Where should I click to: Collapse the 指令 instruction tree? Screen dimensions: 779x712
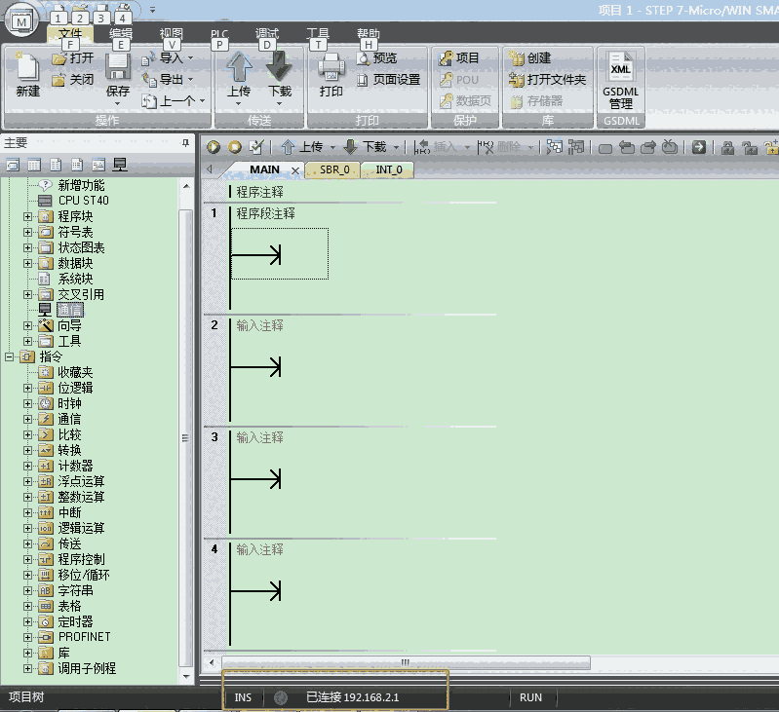(x=10, y=356)
